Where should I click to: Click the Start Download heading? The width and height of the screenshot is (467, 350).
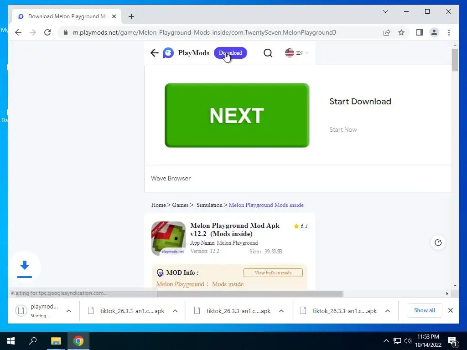360,102
